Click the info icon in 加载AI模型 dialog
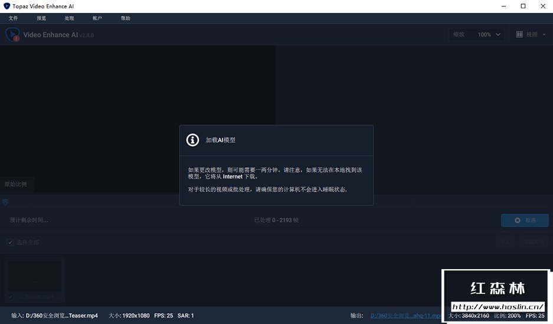Screen dimensions: 553x324 192,140
